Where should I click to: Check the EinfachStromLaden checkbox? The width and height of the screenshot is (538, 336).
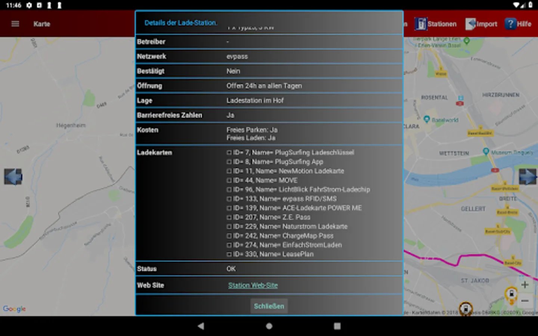pyautogui.click(x=229, y=245)
